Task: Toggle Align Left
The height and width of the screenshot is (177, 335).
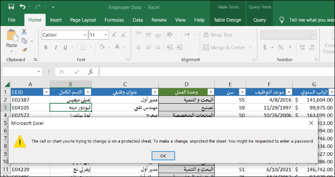Action: (x=139, y=47)
